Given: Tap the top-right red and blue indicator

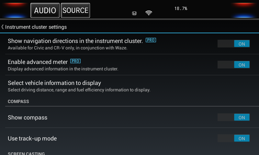Looking at the screenshot, I should coord(244,10).
